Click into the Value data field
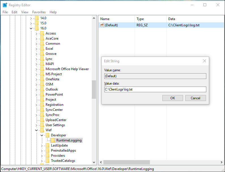The image size is (225, 172). [155, 89]
